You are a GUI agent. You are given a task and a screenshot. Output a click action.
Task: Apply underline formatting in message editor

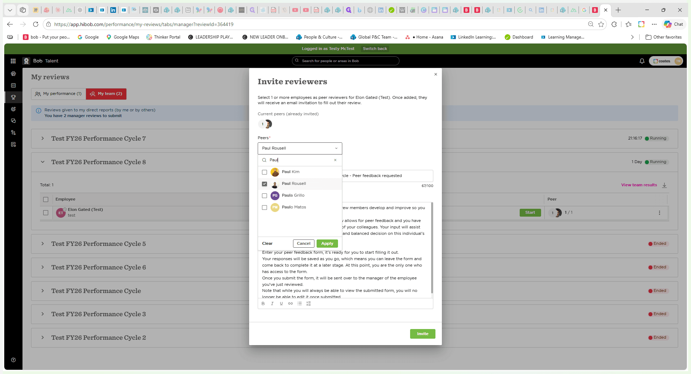tap(281, 304)
